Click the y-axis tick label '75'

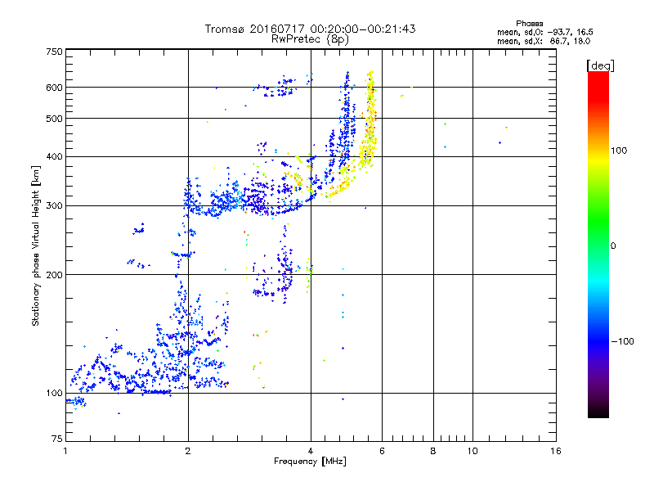pos(57,439)
